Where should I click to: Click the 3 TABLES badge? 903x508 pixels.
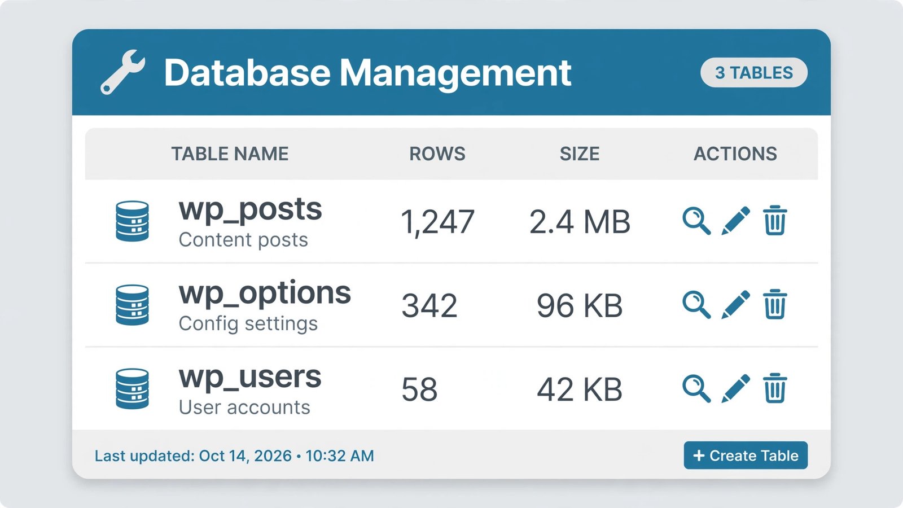pyautogui.click(x=754, y=73)
